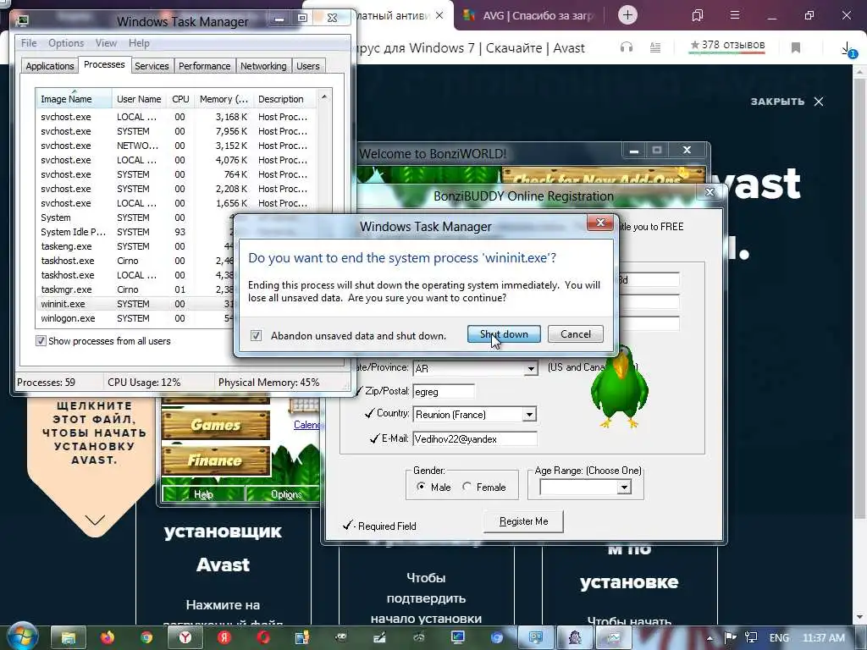The width and height of the screenshot is (867, 650).
Task: Switch to the Performance tab
Action: 204,66
